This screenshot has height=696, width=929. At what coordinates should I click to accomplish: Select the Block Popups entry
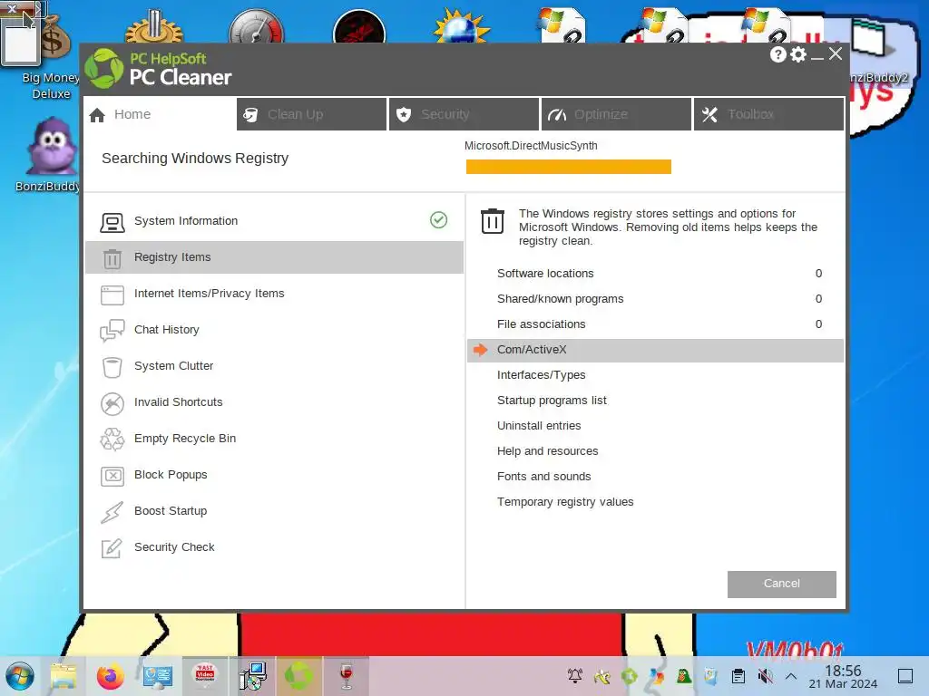[x=274, y=474]
